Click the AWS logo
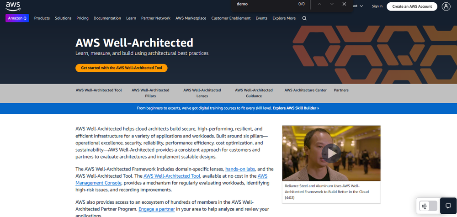The image size is (457, 217). tap(13, 6)
